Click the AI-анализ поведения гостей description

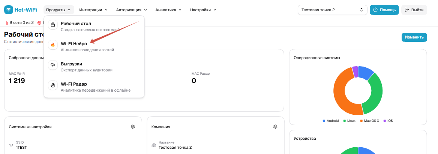click(x=87, y=50)
